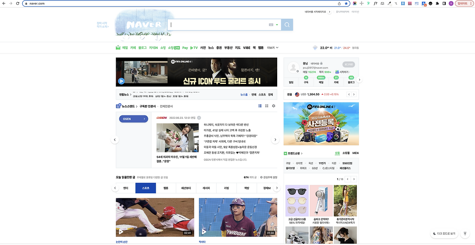Switch the newsstand to grid view
The image size is (475, 245).
click(266, 106)
